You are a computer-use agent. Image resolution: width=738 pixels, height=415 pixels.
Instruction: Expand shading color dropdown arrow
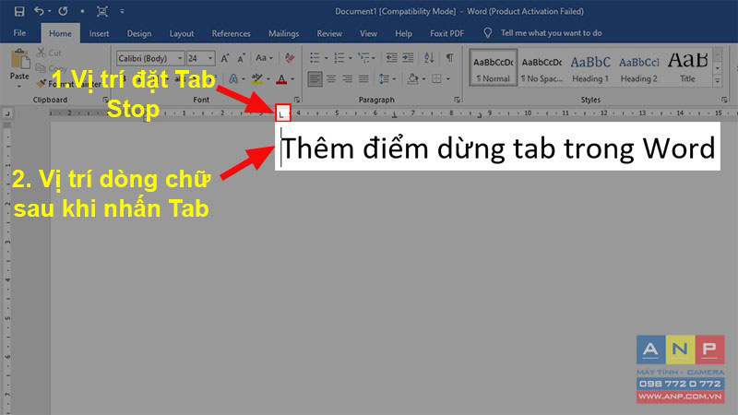click(x=423, y=79)
